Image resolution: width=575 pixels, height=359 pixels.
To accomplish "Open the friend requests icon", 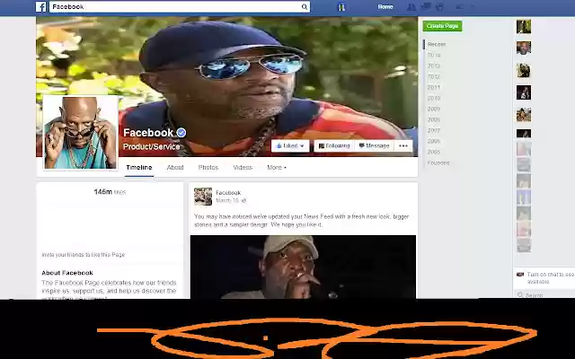I will click(411, 6).
